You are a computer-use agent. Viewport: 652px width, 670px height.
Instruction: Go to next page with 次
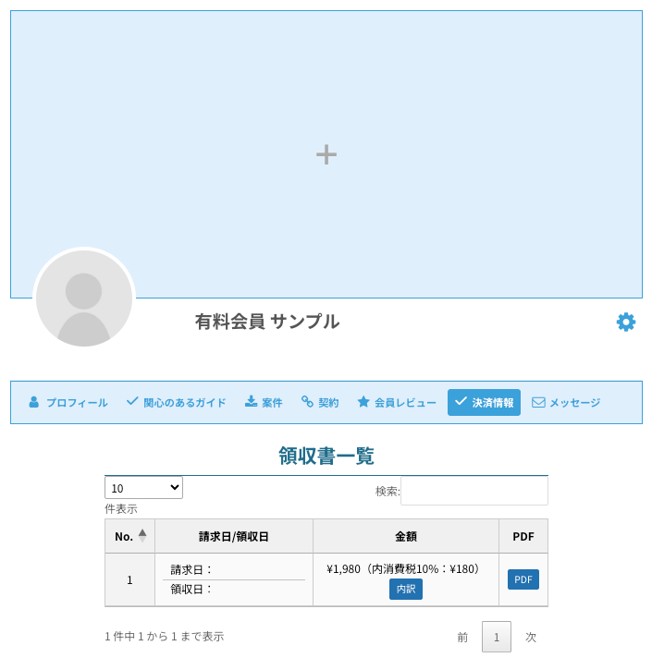(531, 637)
